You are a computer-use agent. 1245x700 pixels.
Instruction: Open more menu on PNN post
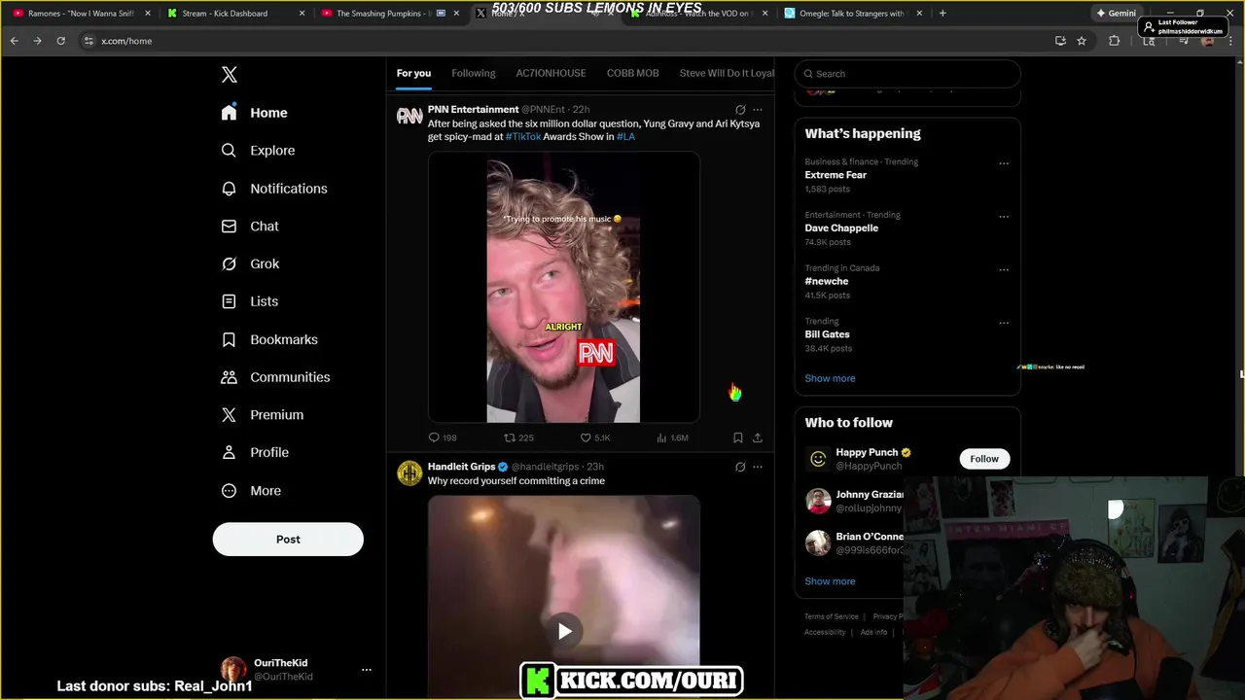click(x=758, y=110)
